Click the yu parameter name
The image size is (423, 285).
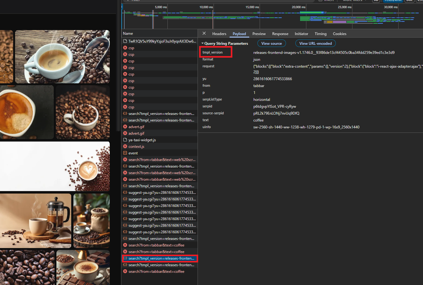point(204,79)
